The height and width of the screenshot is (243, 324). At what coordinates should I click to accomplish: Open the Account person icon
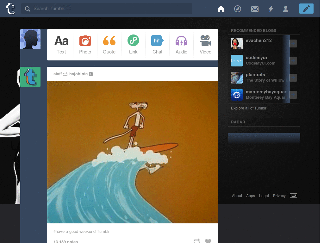click(x=285, y=9)
